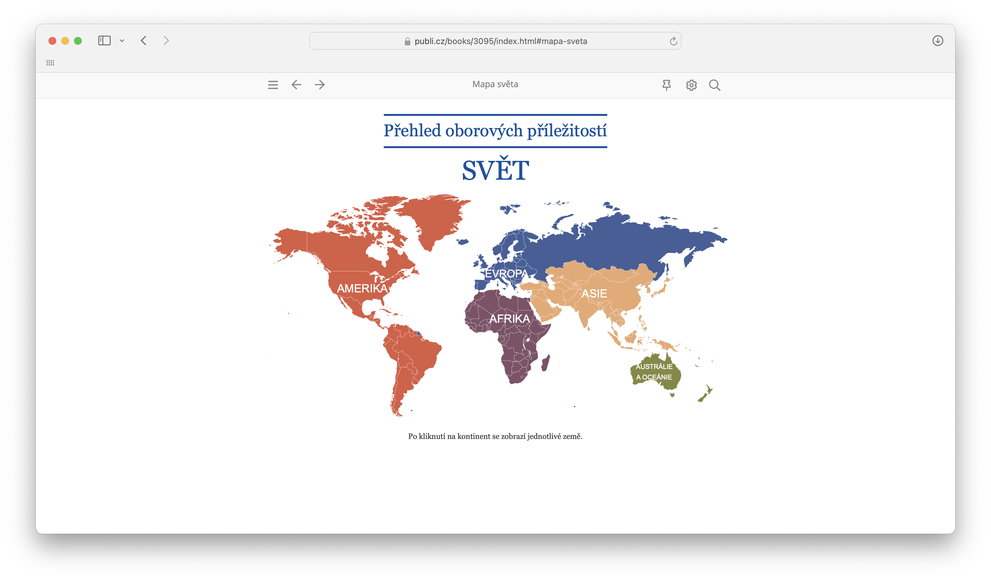Open the table of contents hamburger menu
Viewport: 991px width, 581px height.
273,85
